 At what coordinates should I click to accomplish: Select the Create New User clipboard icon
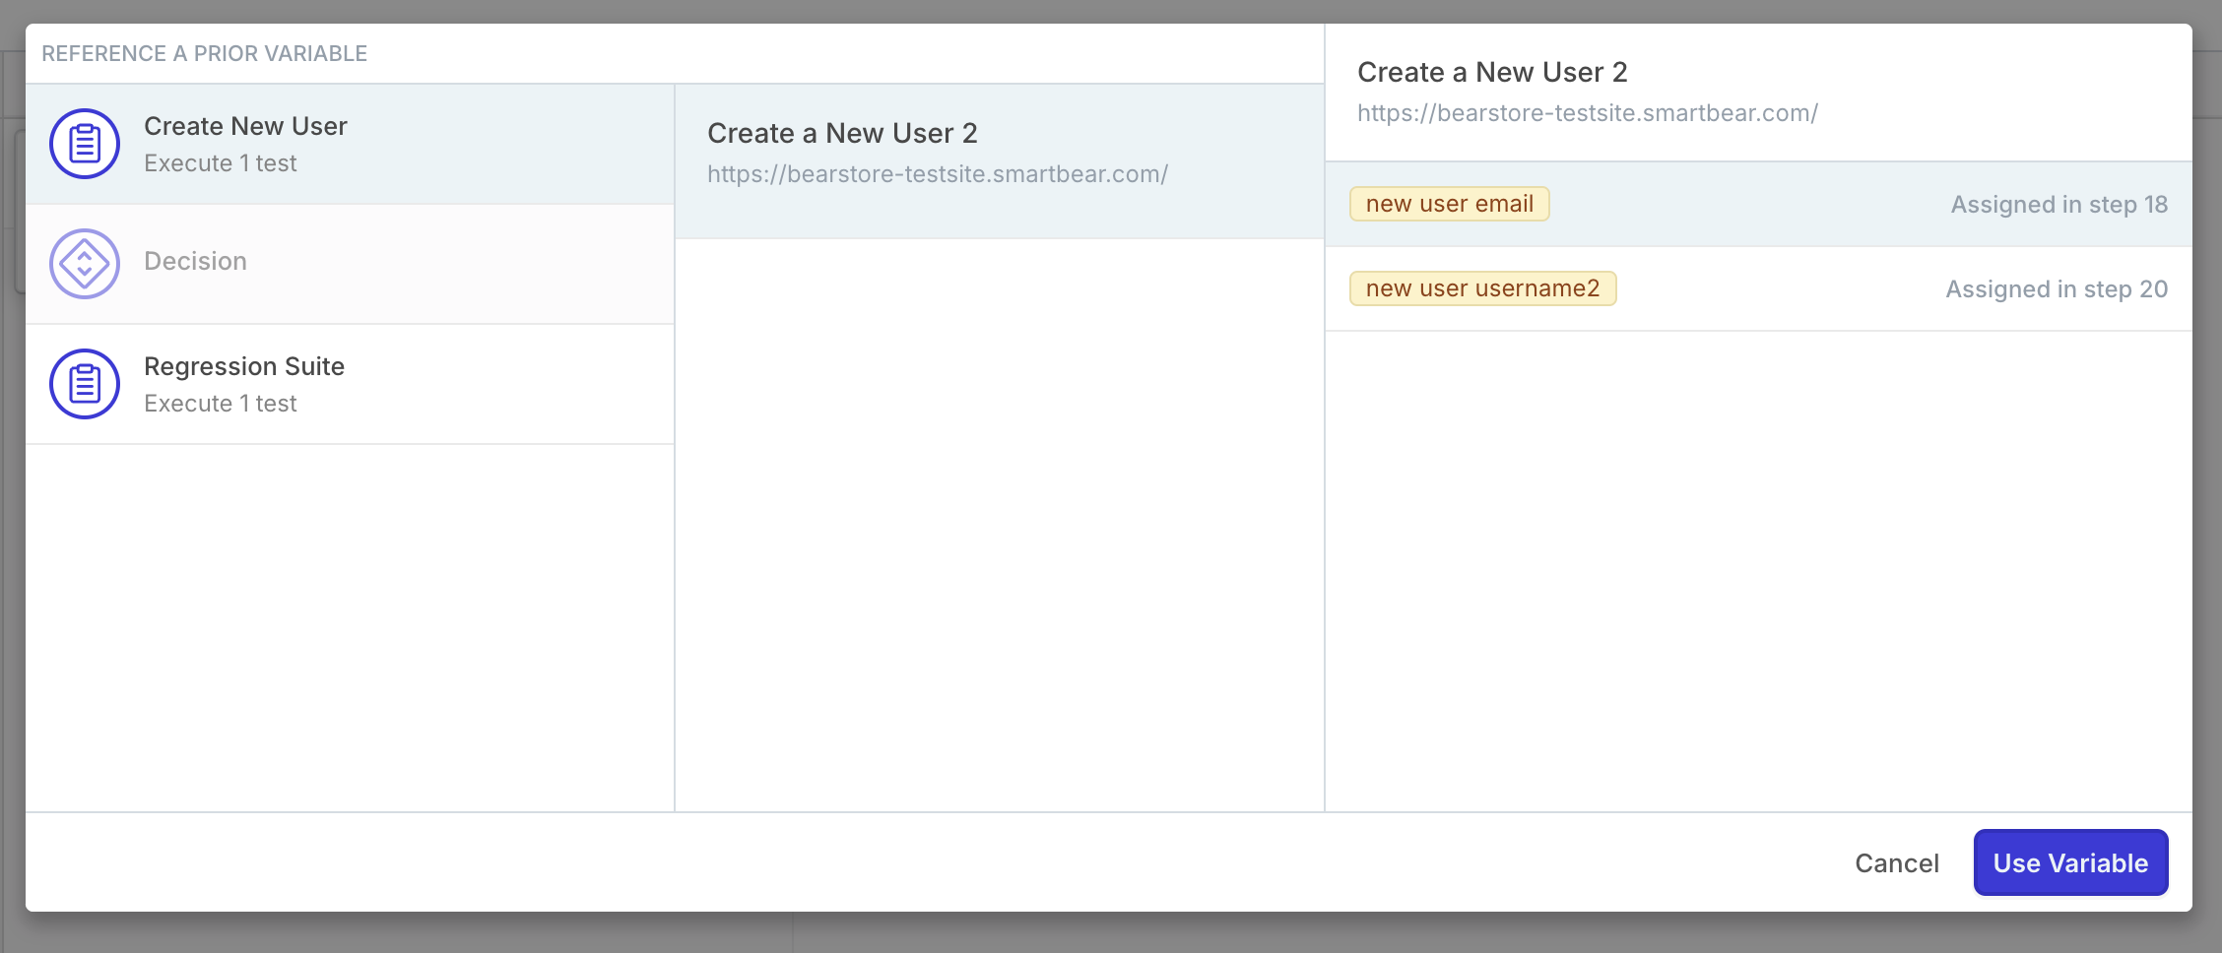[x=85, y=144]
